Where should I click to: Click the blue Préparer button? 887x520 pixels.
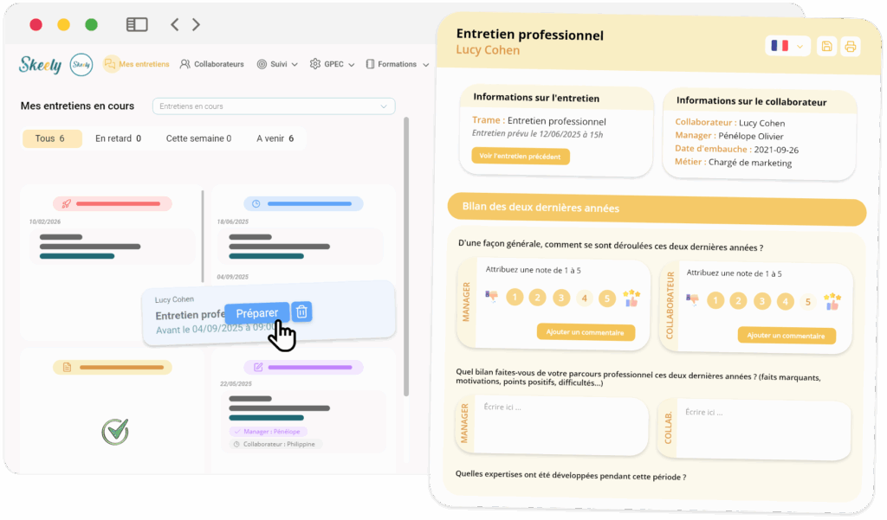coord(257,313)
